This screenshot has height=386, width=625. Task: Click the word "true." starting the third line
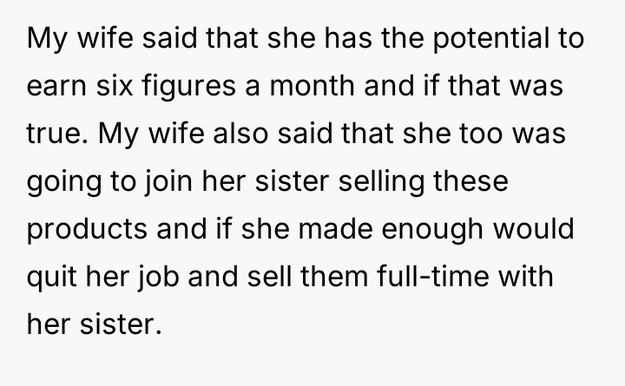(57, 136)
